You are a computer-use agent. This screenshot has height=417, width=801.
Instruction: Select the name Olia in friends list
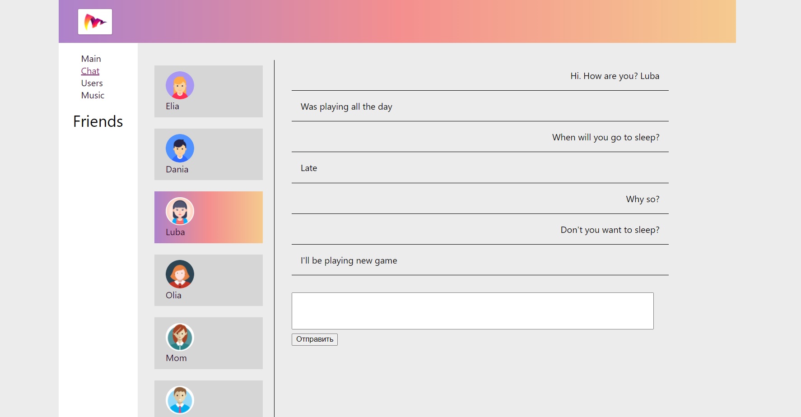pyautogui.click(x=173, y=295)
